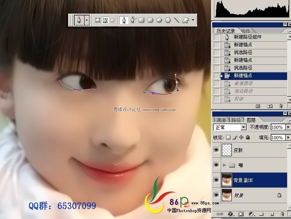
Task: Open the 不透明度 slider arrow
Action: [x=288, y=127]
